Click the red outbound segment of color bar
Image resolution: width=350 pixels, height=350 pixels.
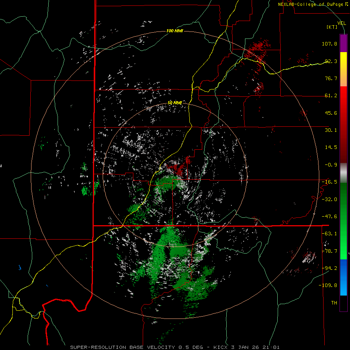(x=343, y=124)
